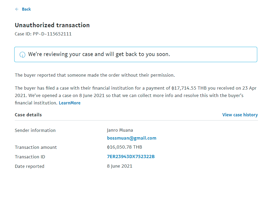
Task: Click the Back link text
Action: 26,9
